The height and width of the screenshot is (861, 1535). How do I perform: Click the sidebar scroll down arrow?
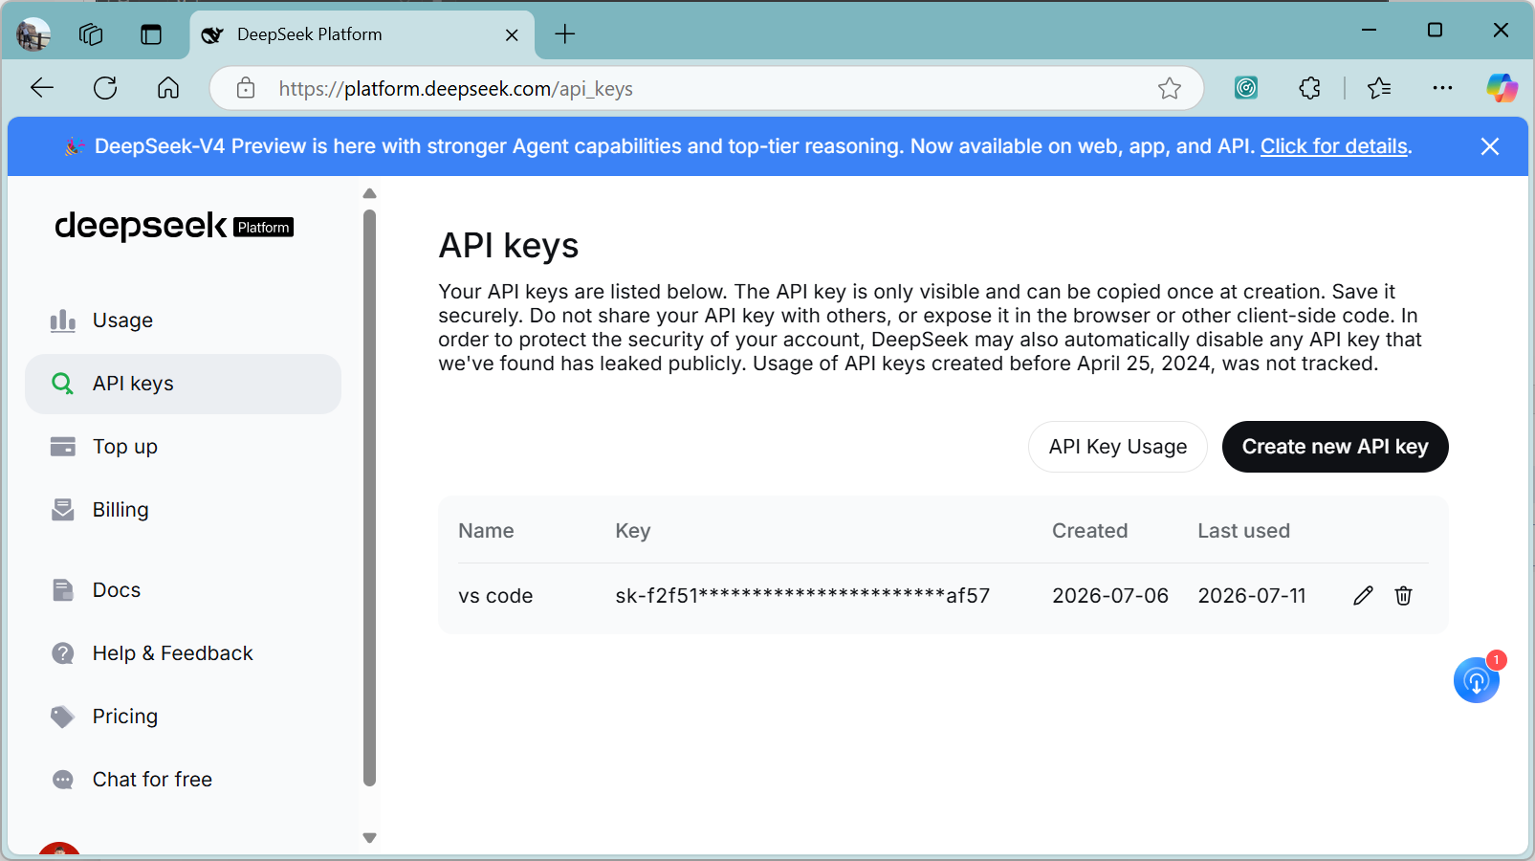coord(370,838)
